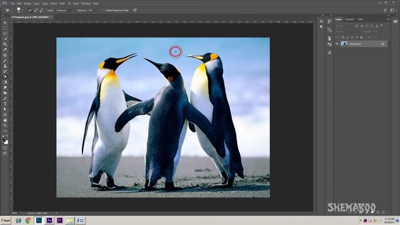Screen dimensions: 400x225
Task: Select the Move tool
Action: coord(5,22)
